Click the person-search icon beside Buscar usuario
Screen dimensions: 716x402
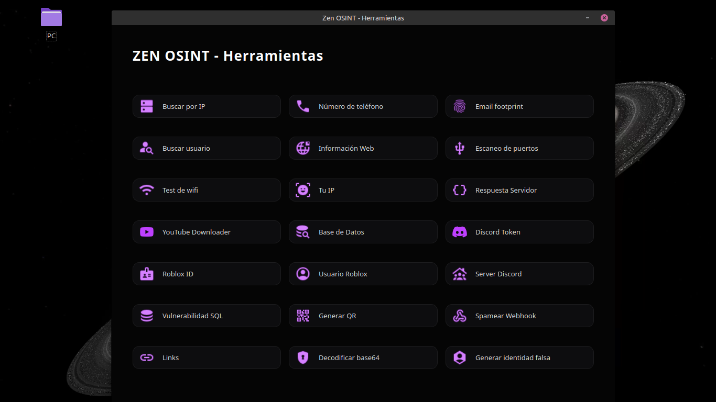click(147, 148)
